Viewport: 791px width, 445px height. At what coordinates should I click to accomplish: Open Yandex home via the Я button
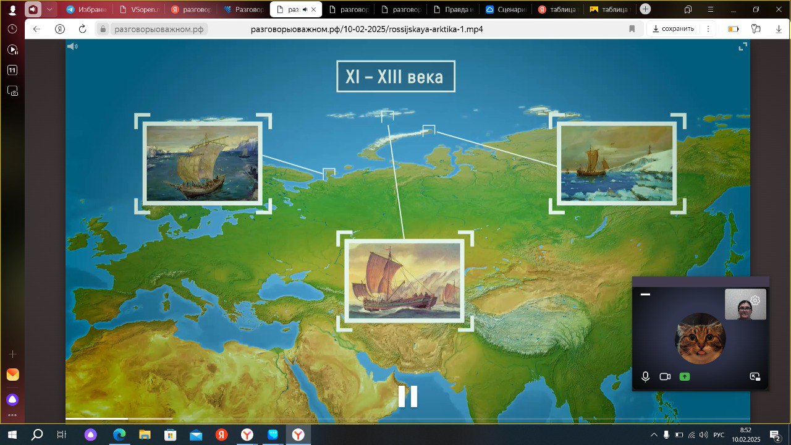point(60,29)
